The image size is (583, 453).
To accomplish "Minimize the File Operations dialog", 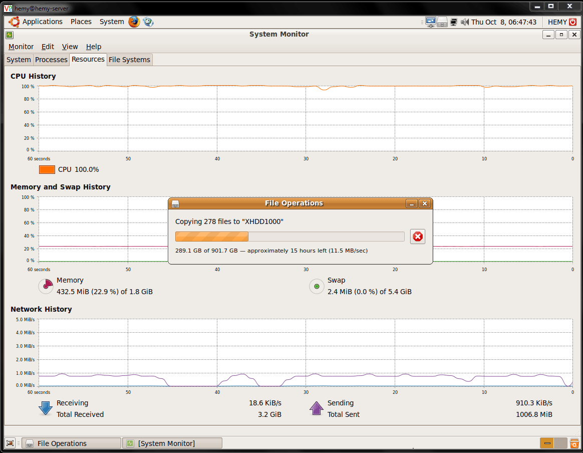I will pyautogui.click(x=411, y=203).
